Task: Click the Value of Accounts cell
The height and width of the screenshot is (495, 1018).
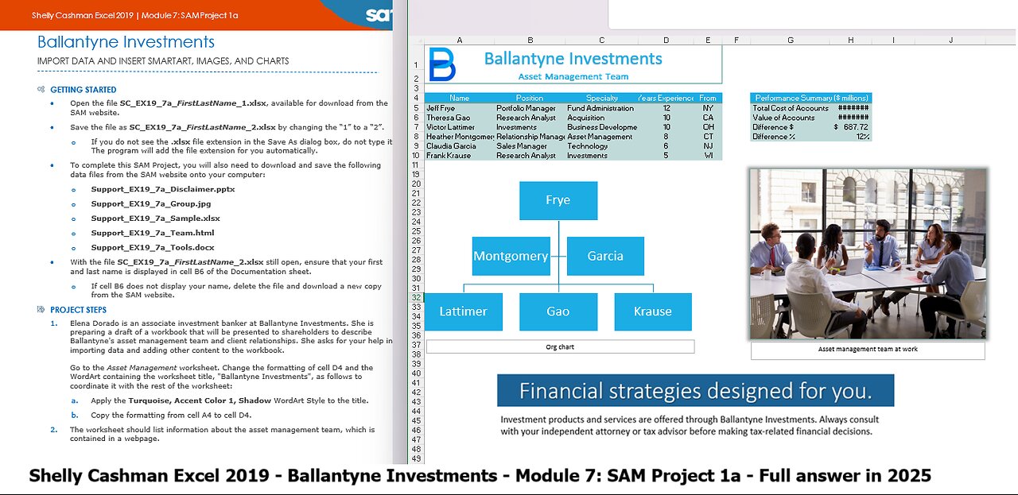Action: [790, 118]
